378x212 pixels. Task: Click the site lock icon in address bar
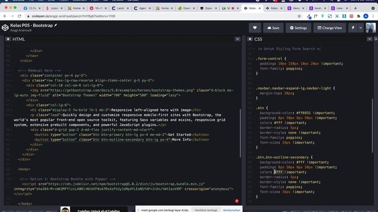point(28,16)
